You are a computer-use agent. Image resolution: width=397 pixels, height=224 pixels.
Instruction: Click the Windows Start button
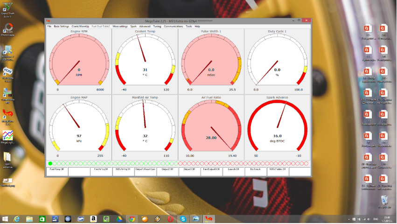click(6, 218)
